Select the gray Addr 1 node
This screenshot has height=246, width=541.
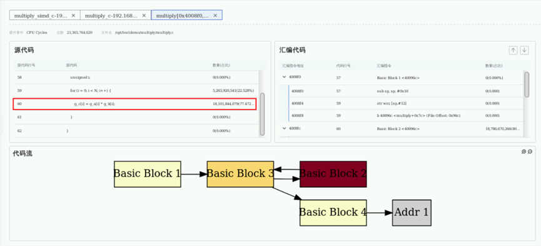click(412, 213)
